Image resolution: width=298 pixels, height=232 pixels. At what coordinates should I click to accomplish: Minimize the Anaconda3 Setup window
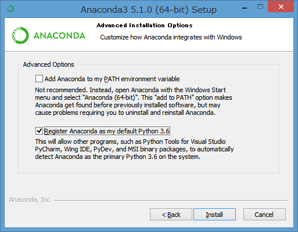click(x=245, y=8)
